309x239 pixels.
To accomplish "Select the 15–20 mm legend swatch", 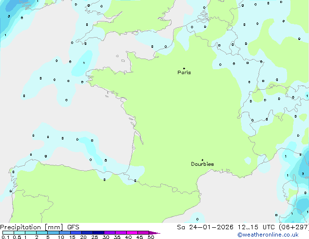I will pyautogui.click(x=76, y=233).
